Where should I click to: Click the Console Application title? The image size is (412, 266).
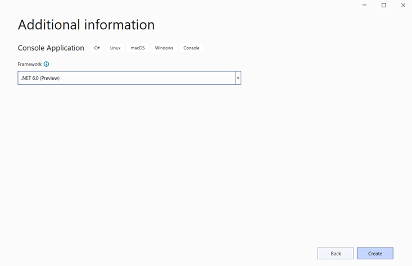pos(51,48)
